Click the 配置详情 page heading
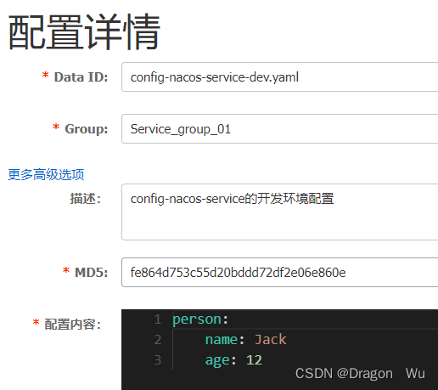This screenshot has width=438, height=390. (x=84, y=31)
